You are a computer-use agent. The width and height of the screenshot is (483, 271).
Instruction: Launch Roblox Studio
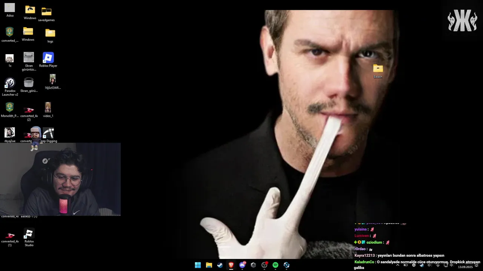tap(29, 237)
